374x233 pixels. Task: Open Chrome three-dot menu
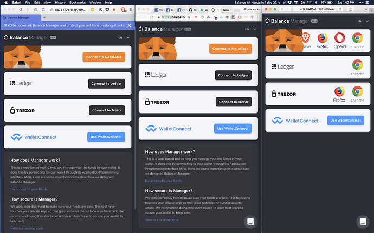pos(257,17)
